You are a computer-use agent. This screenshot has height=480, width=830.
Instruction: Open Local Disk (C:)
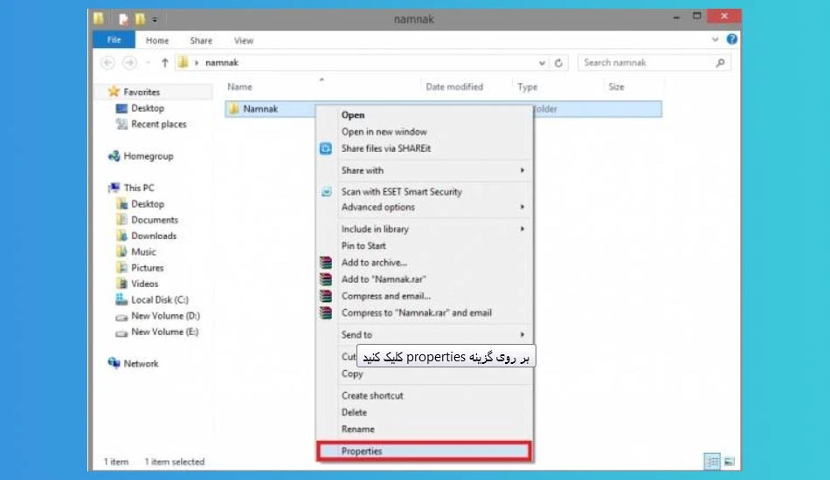pyautogui.click(x=159, y=299)
